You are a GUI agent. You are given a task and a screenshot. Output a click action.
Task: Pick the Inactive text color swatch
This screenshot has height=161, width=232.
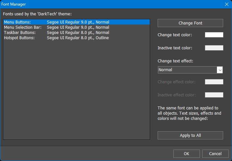click(x=214, y=48)
